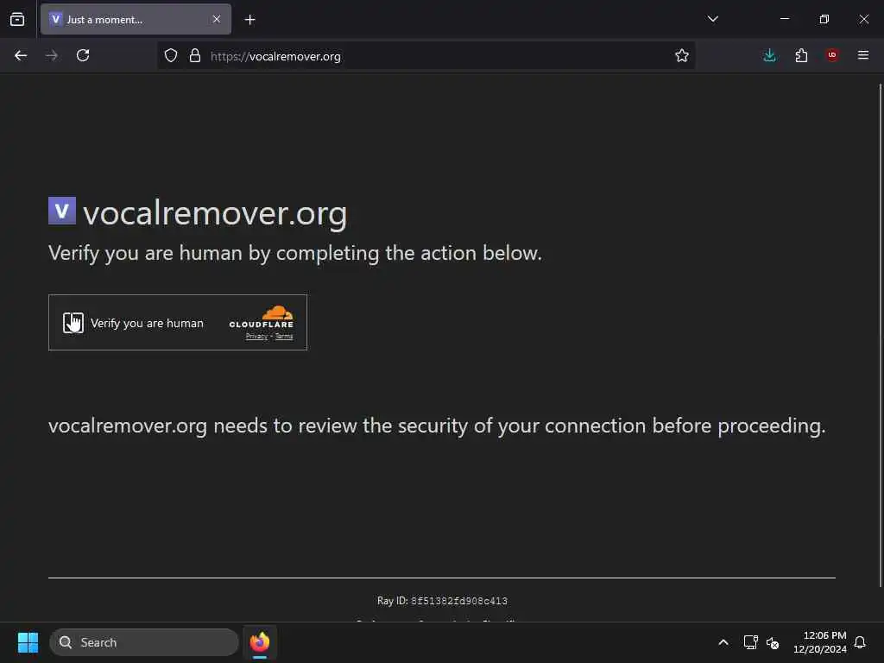Go back to the previous page
This screenshot has height=663, width=884.
tap(21, 55)
